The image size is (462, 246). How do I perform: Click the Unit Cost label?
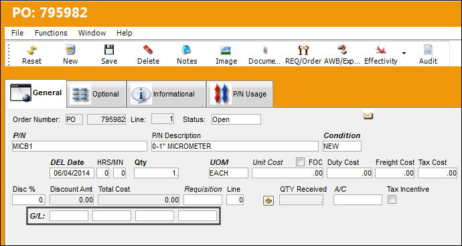268,162
